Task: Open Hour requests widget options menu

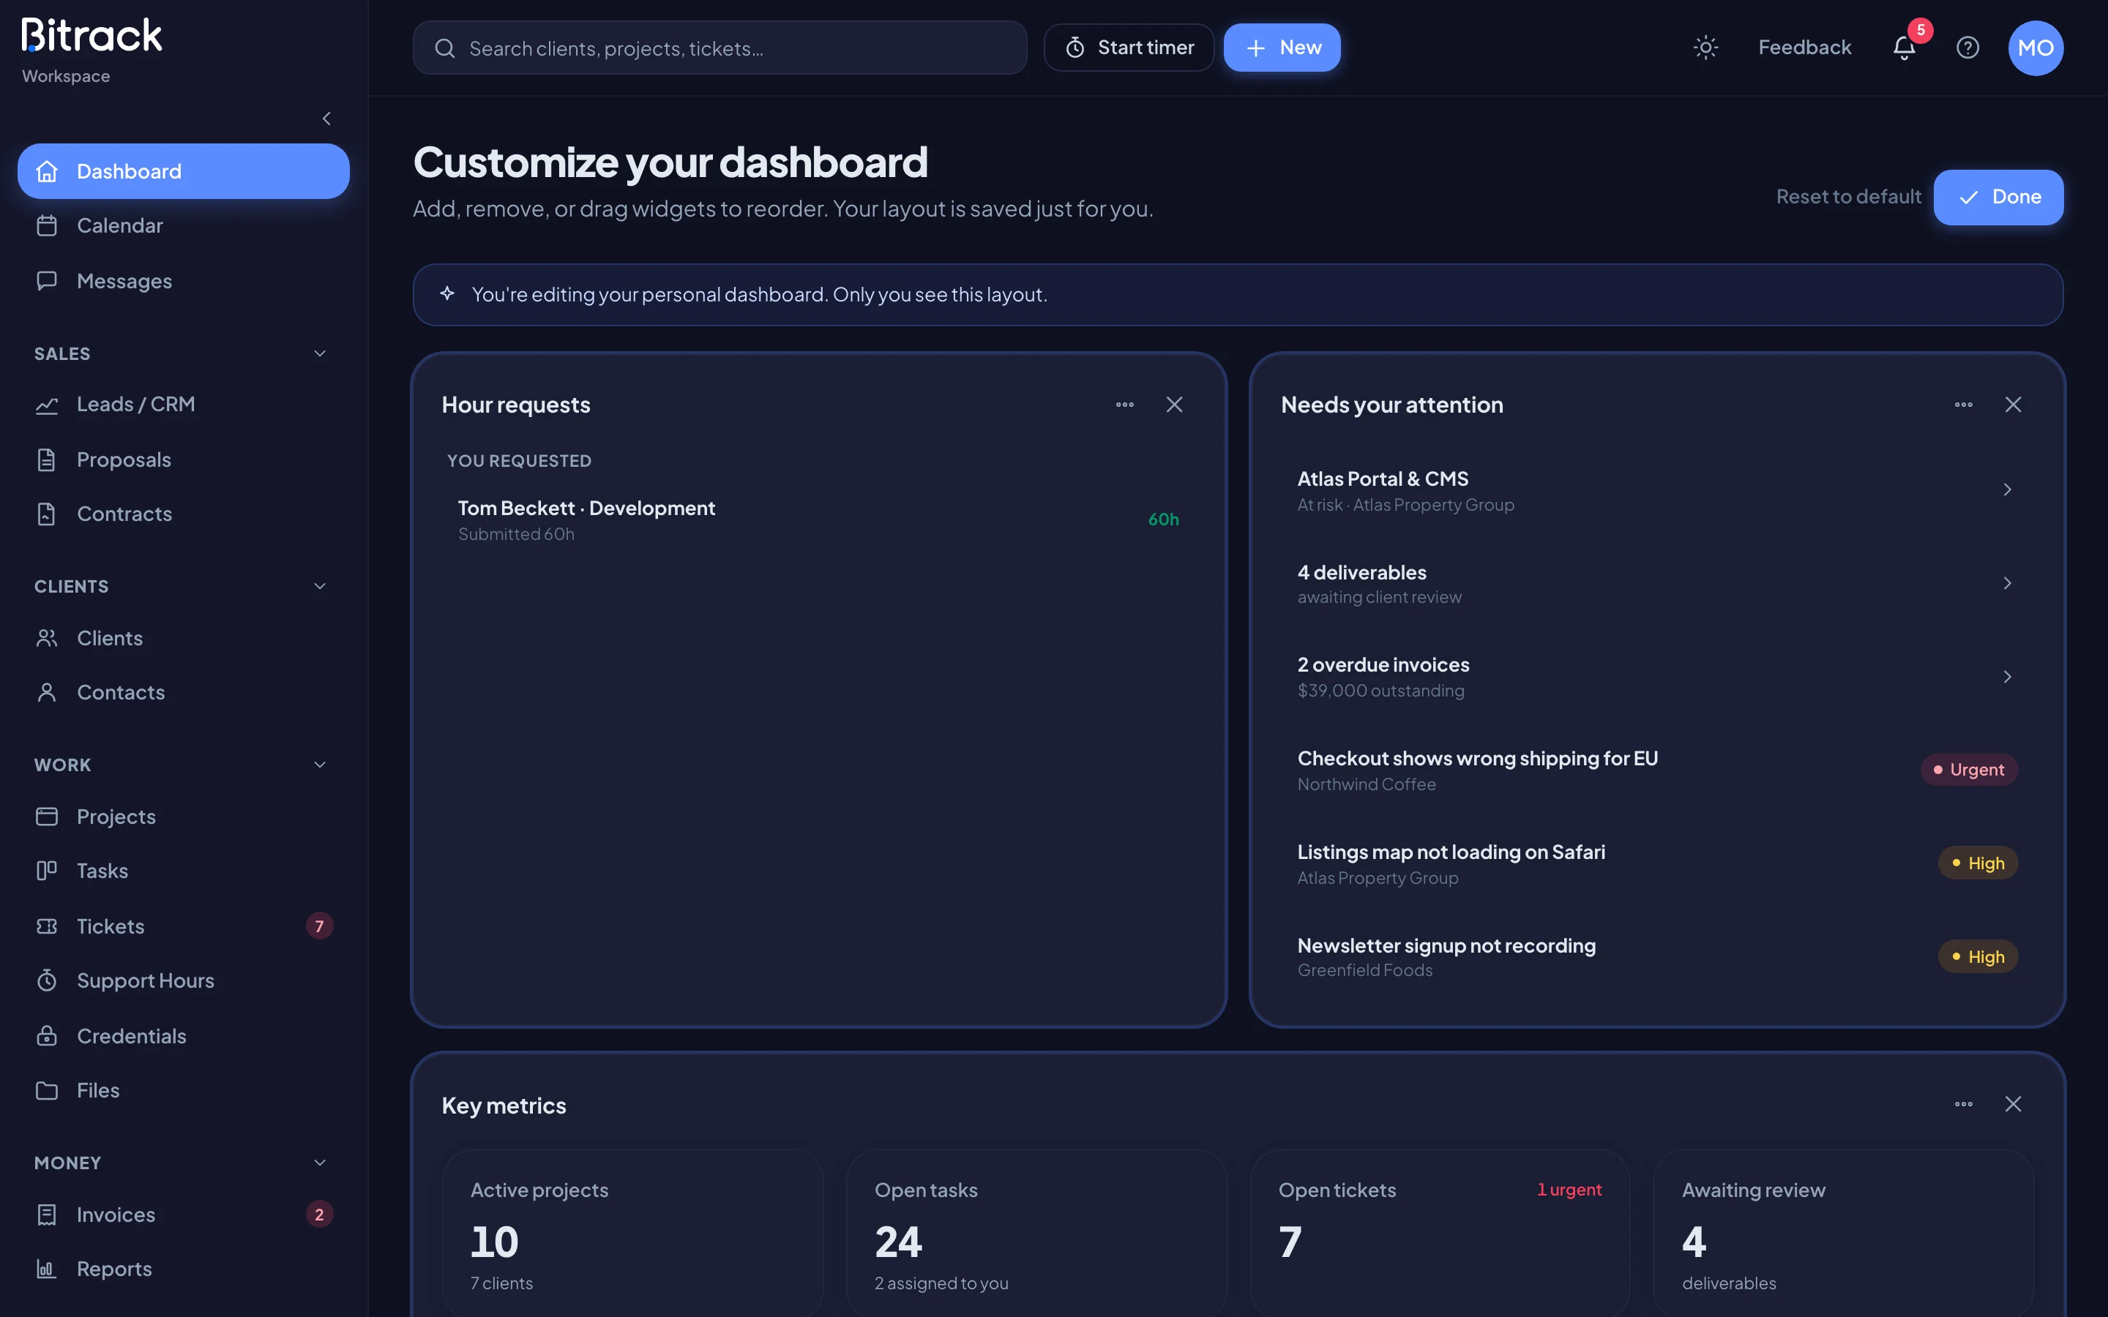Action: (1124, 404)
